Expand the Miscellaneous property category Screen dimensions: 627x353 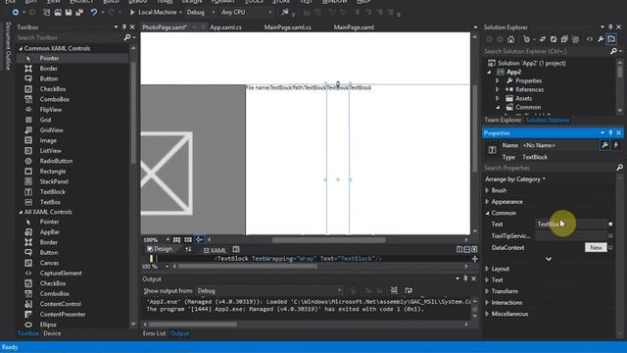click(x=487, y=314)
